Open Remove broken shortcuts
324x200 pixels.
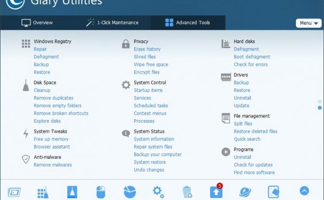click(61, 113)
